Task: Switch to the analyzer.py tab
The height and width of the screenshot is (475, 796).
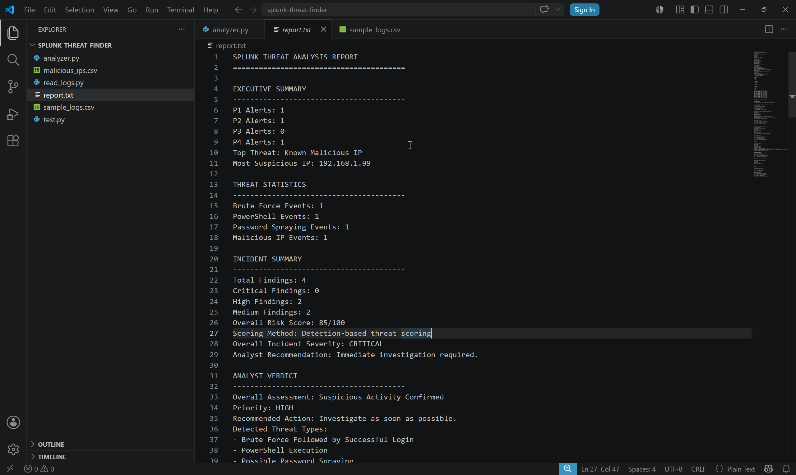Action: 229,30
